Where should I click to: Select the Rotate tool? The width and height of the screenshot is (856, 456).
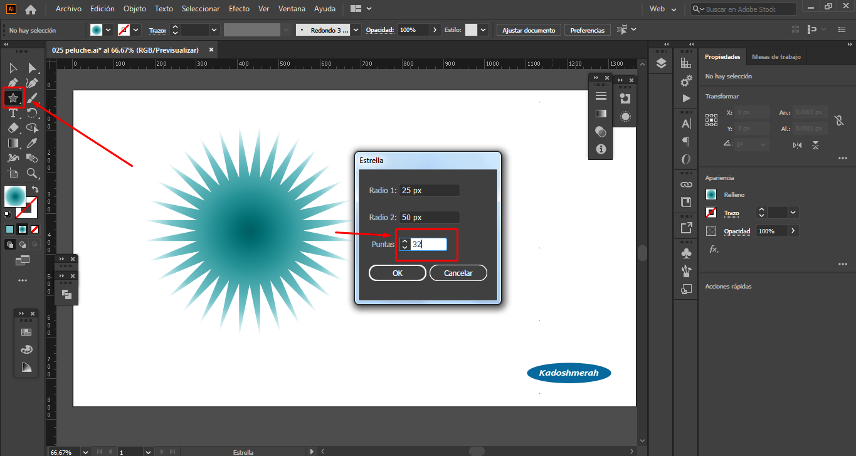(x=32, y=113)
